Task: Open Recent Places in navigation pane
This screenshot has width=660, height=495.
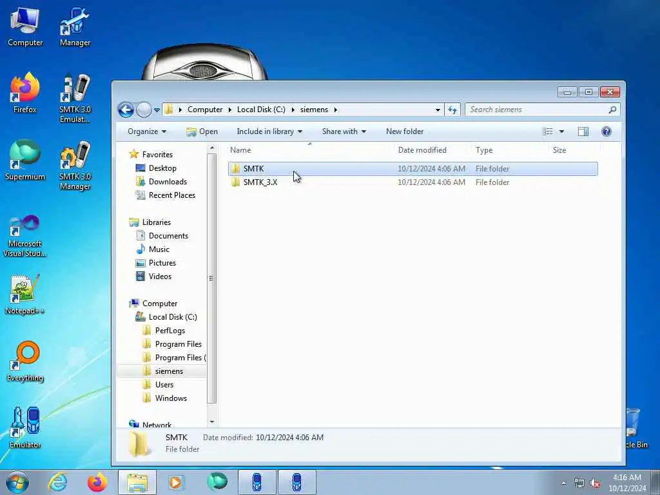Action: point(171,195)
